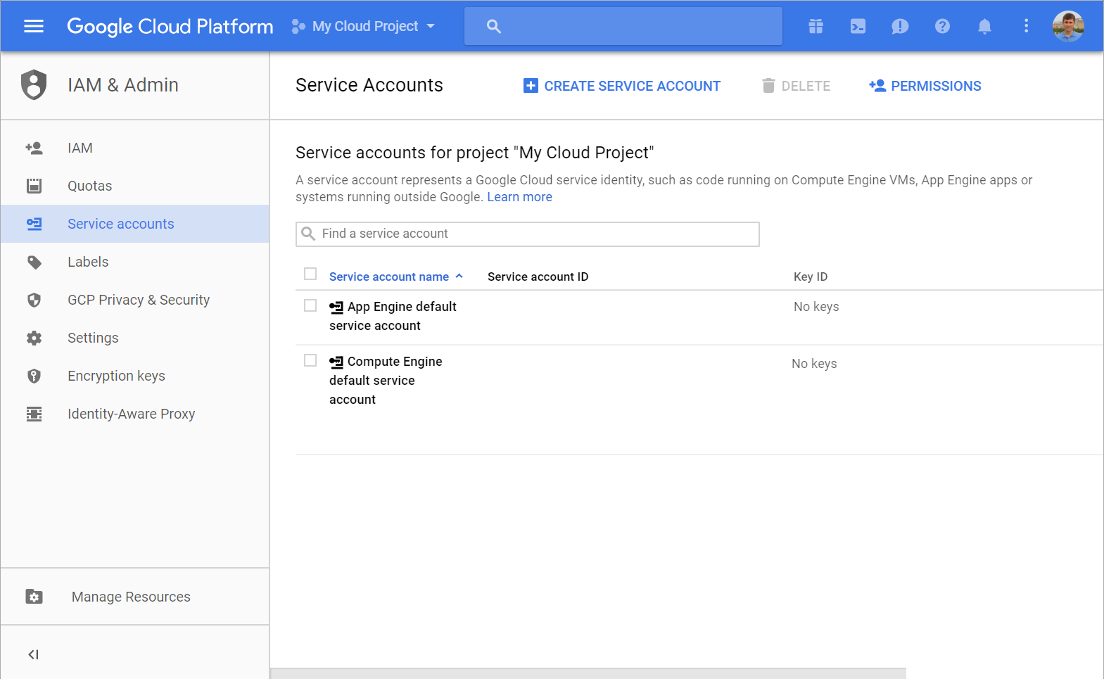Open the Labels menu item
The width and height of the screenshot is (1104, 679).
click(135, 262)
